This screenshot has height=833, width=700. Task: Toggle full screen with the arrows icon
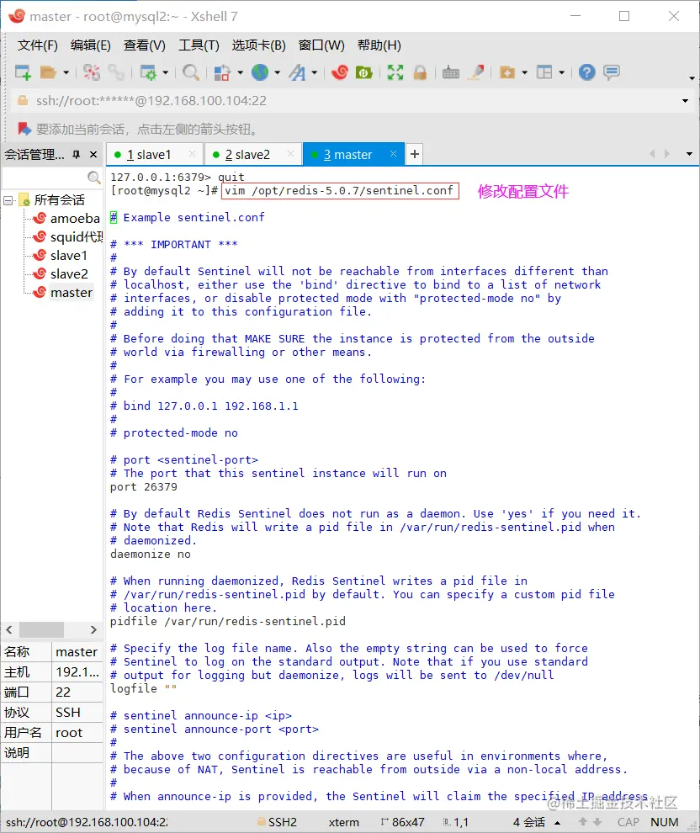[395, 72]
